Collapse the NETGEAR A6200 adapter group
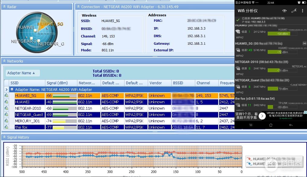Image resolution: width=307 pixels, height=177 pixels. (x=12, y=89)
